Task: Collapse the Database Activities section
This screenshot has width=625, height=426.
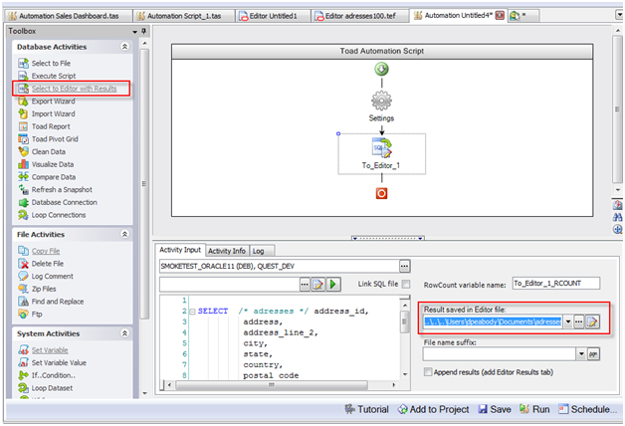Action: pyautogui.click(x=124, y=47)
